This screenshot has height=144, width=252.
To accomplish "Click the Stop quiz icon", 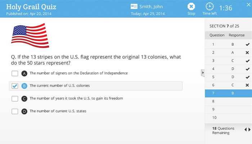I will coord(191,6).
